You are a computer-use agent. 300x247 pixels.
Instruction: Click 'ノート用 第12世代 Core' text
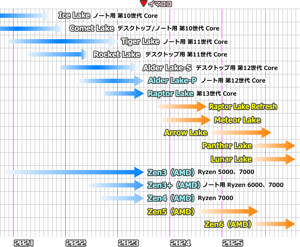click(233, 80)
